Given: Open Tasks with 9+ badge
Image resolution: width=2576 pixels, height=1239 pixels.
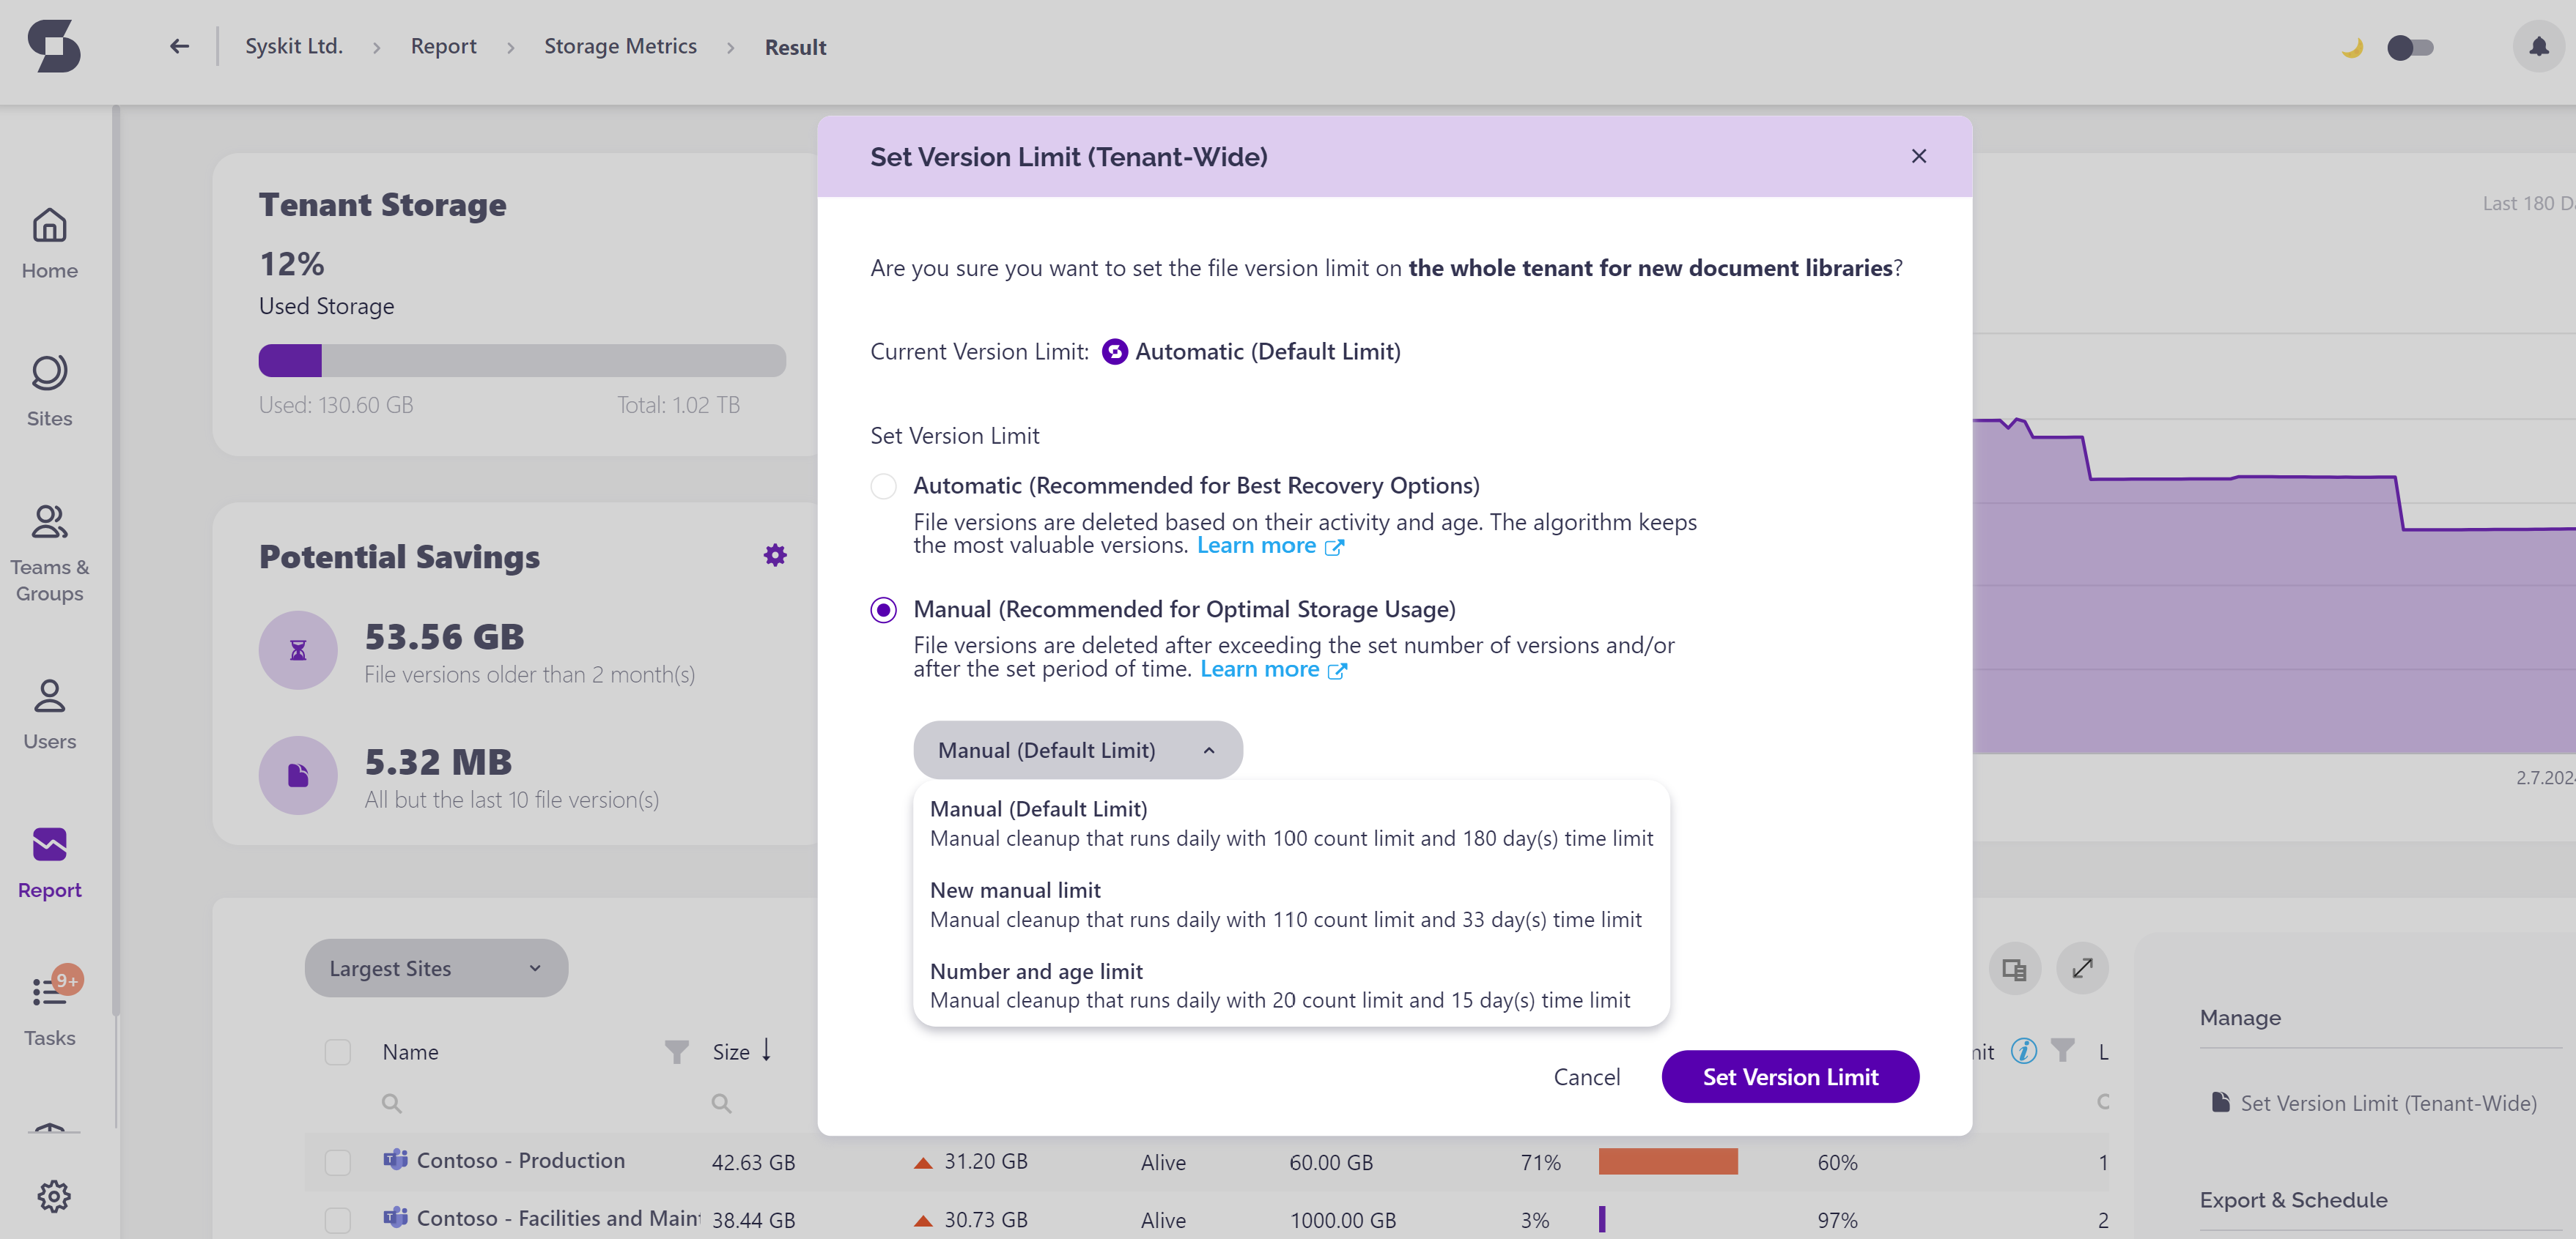Looking at the screenshot, I should click(x=49, y=1007).
